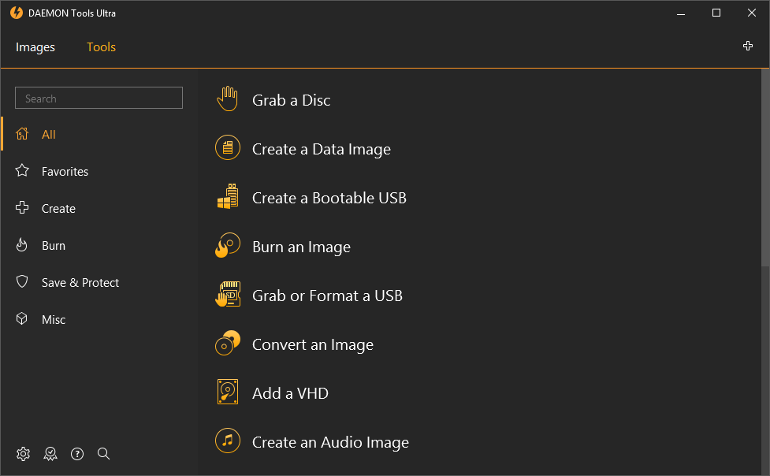
Task: Switch to the Images tab
Action: [35, 47]
